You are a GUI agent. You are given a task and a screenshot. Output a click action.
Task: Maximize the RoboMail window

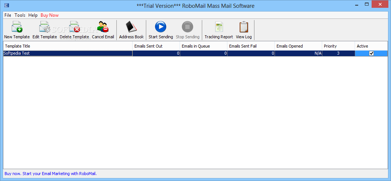(x=366, y=4)
